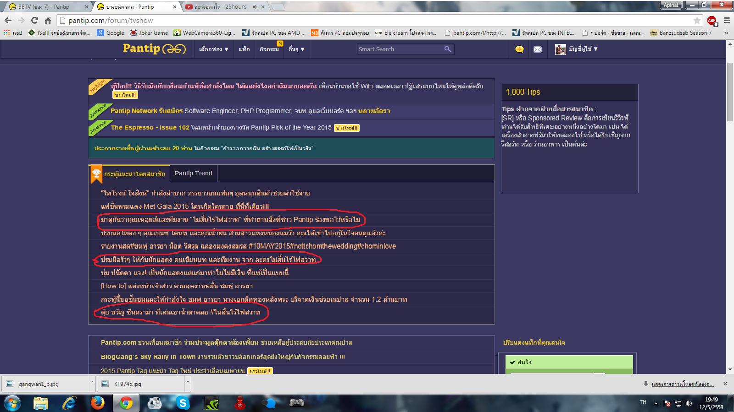Show all downloads link
The image size is (734, 412).
click(x=682, y=384)
